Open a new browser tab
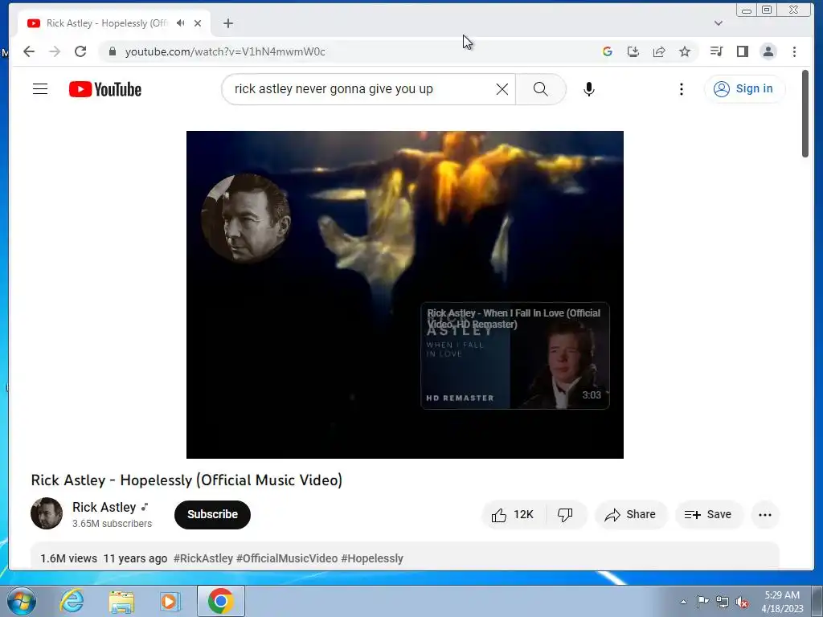 (x=227, y=23)
